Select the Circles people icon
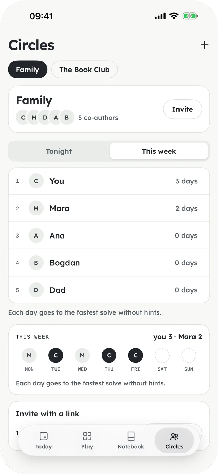 (174, 436)
